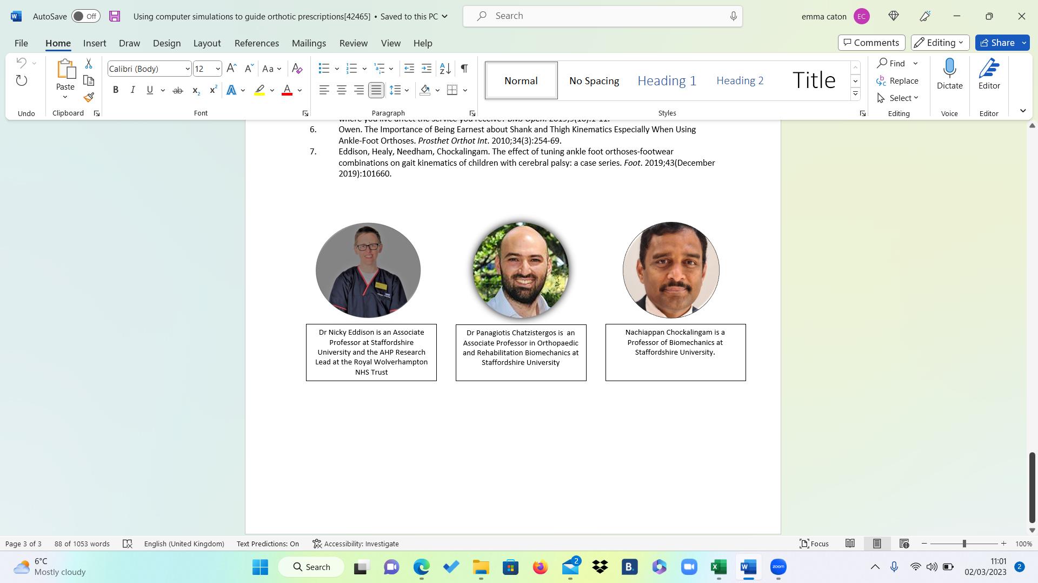This screenshot has width=1038, height=583.
Task: Click the Format Painter icon
Action: 89,98
